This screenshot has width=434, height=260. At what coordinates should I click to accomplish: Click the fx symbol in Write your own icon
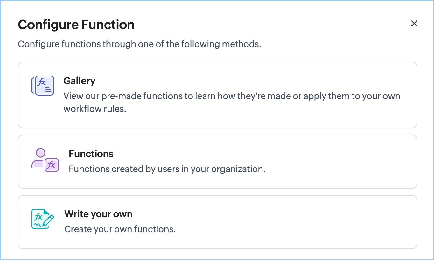point(38,217)
